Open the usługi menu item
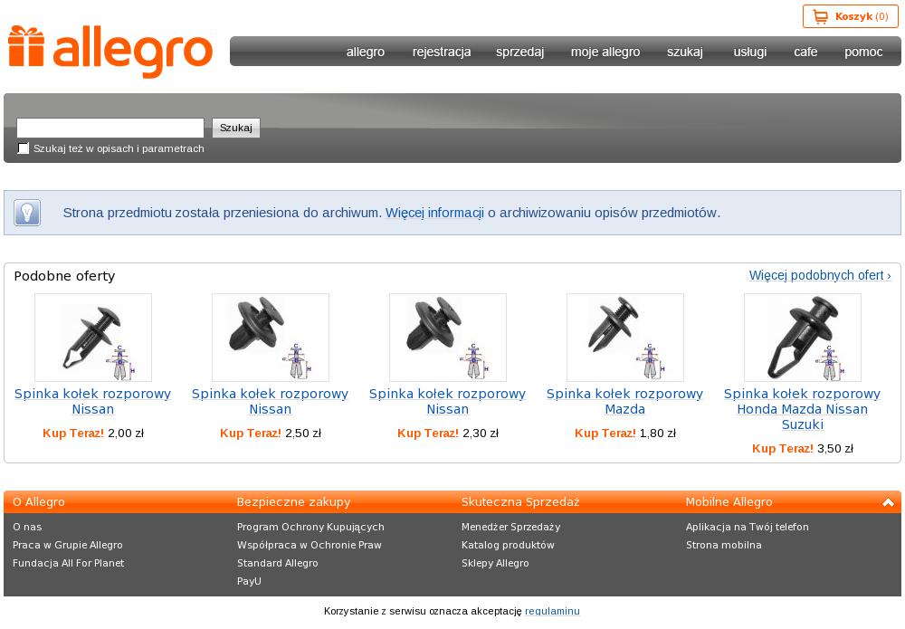The image size is (905, 629). 749,52
